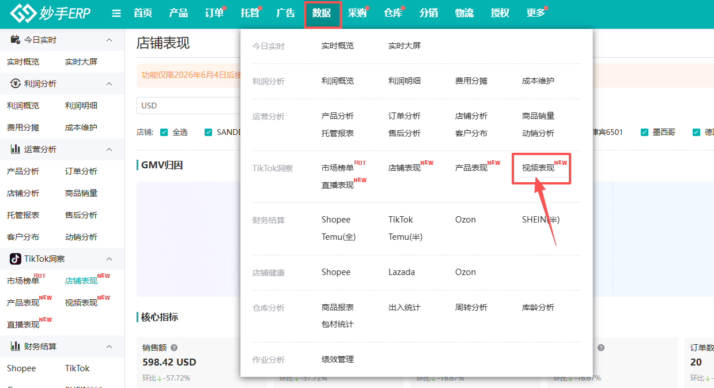Open 广告 in the top navigation
This screenshot has width=714, height=388.
click(x=286, y=13)
